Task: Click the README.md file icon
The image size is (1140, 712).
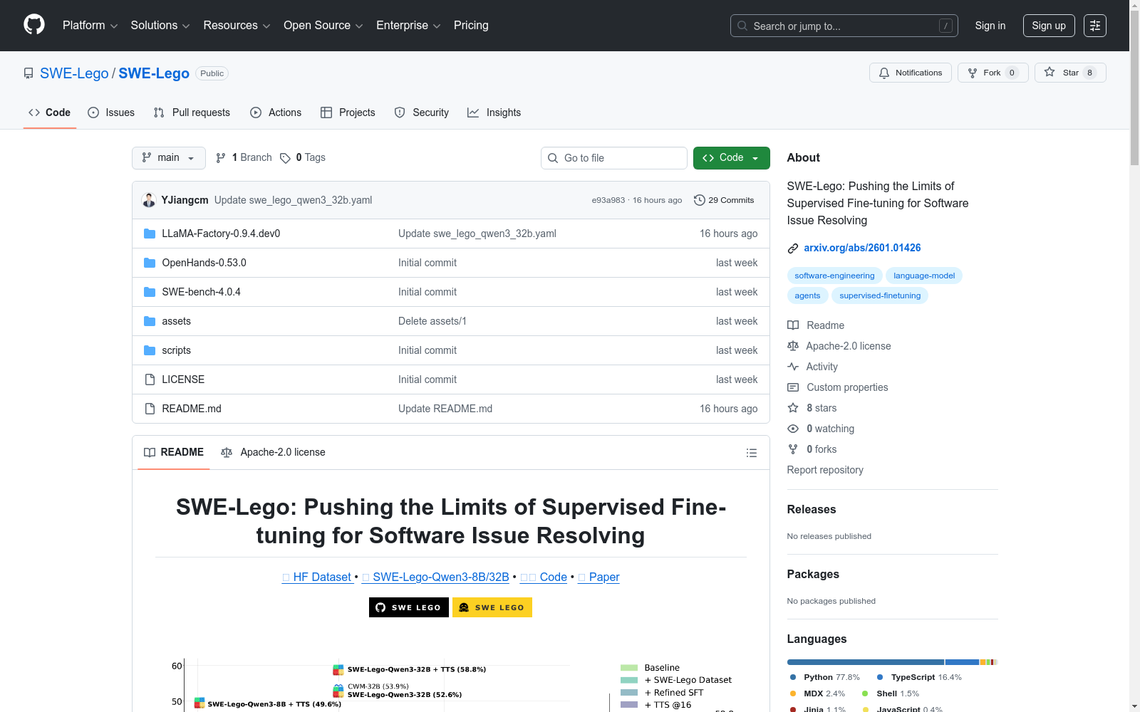Action: (150, 409)
